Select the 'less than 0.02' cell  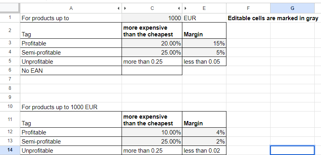tap(204, 150)
